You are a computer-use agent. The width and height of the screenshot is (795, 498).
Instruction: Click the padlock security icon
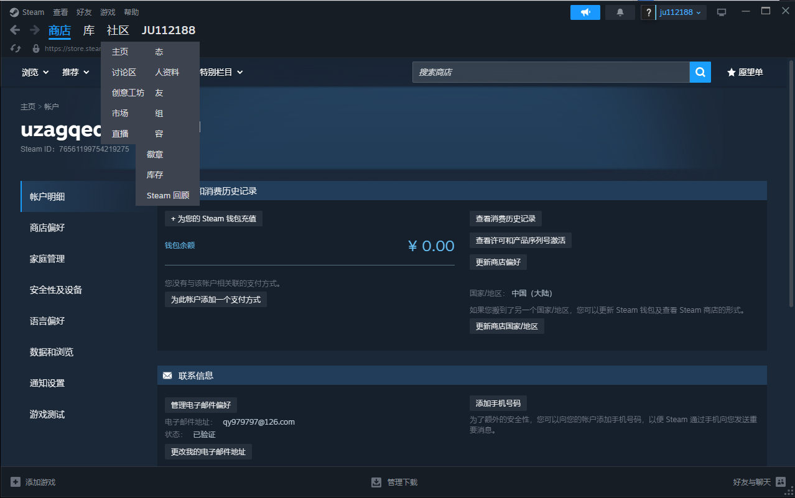click(36, 48)
